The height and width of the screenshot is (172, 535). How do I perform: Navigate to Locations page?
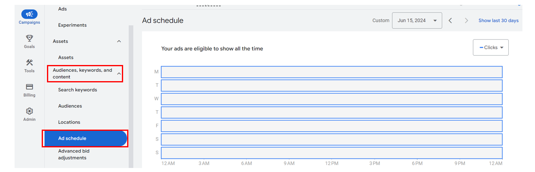69,122
